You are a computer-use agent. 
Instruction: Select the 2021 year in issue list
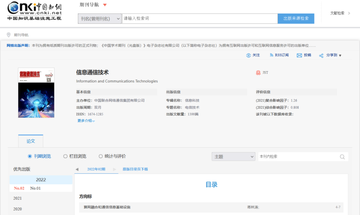17,198
